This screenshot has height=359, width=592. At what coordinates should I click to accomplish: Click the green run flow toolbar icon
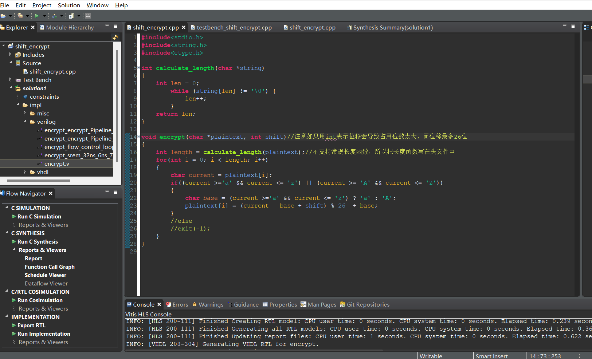(x=37, y=16)
